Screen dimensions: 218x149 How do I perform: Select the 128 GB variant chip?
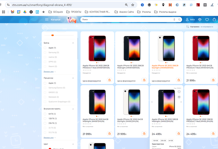pos(155,141)
